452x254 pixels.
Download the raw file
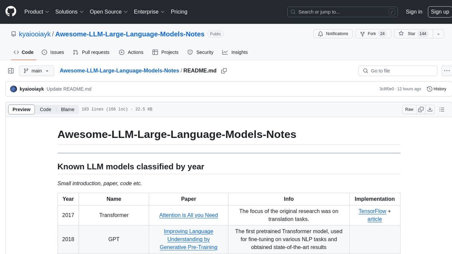(430, 109)
